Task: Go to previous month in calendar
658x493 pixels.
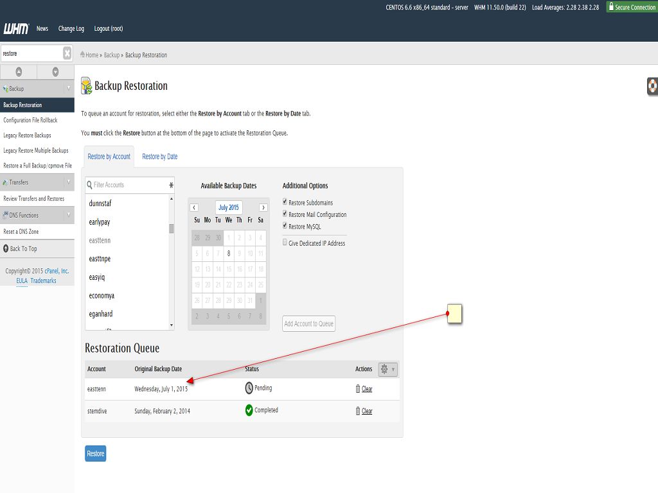Action: click(194, 207)
